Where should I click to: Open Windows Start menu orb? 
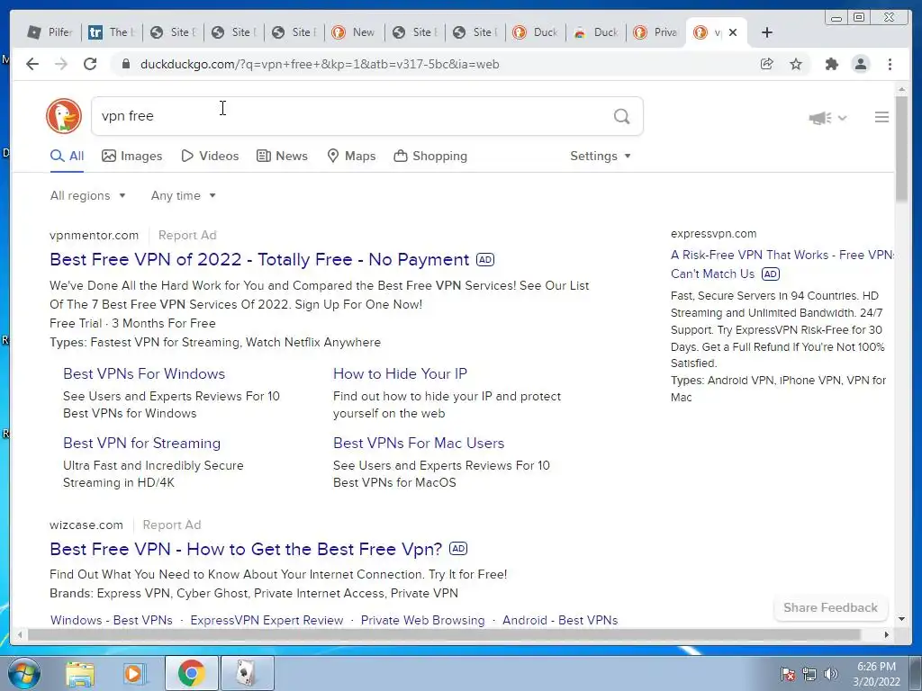click(x=24, y=673)
